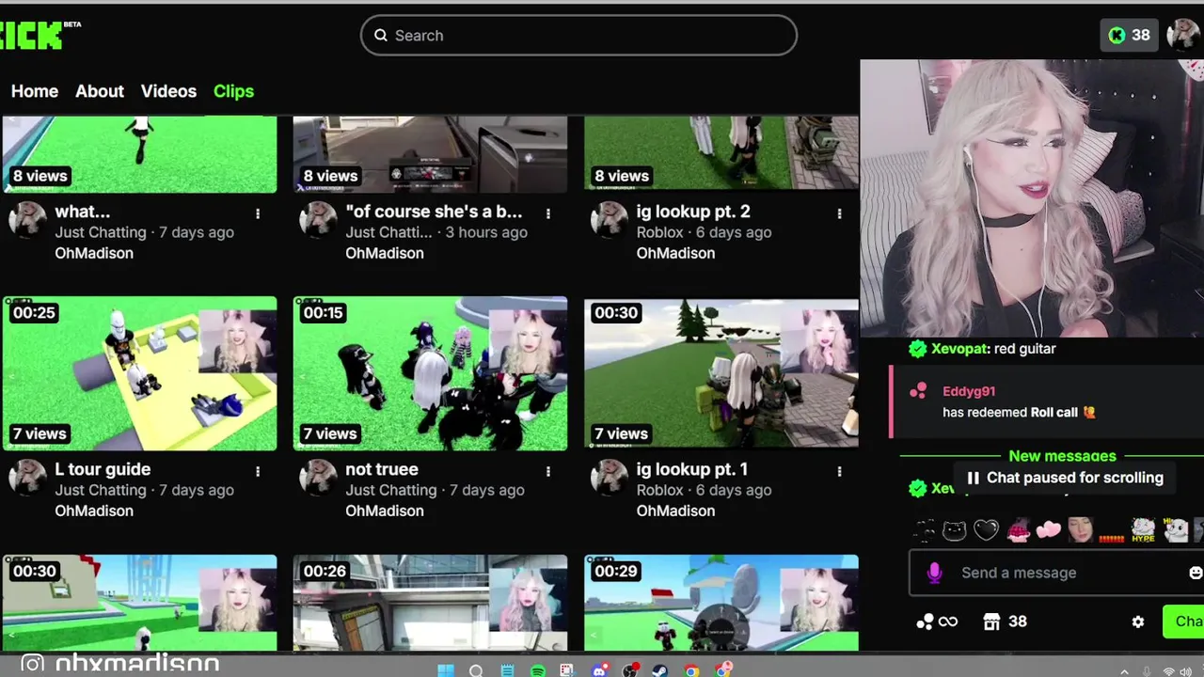1204x677 pixels.
Task: Open the 00:26 duration clip thumbnail
Action: click(x=430, y=603)
